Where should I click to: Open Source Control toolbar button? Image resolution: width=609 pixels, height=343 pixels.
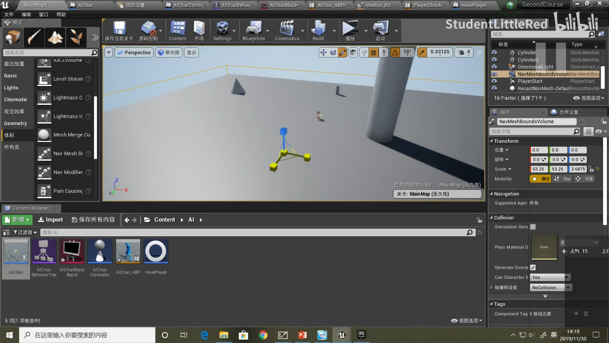pos(148,31)
